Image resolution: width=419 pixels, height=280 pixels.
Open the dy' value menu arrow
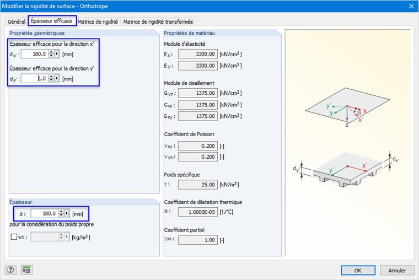point(57,79)
